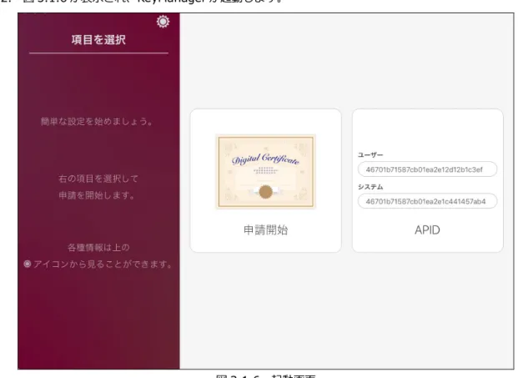Screen dimensions: 518x378
Task: Open settings via the gear icon
Action: pos(163,22)
